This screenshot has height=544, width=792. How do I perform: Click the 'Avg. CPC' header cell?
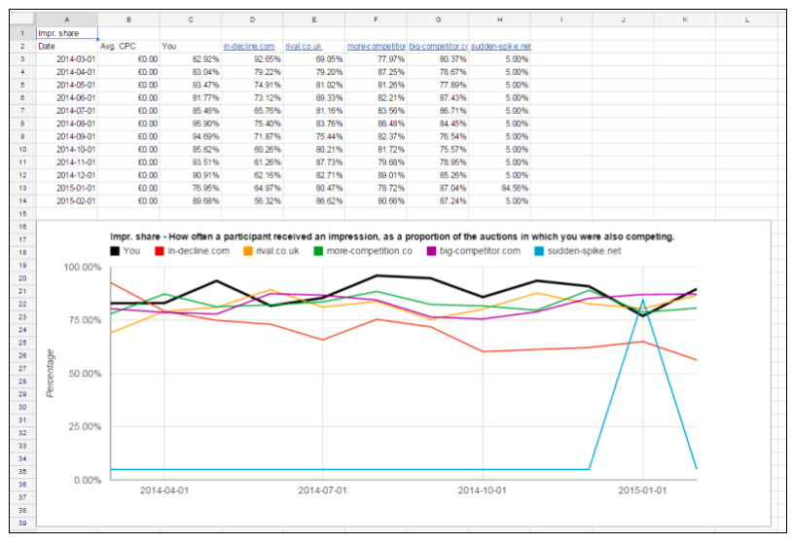point(128,46)
